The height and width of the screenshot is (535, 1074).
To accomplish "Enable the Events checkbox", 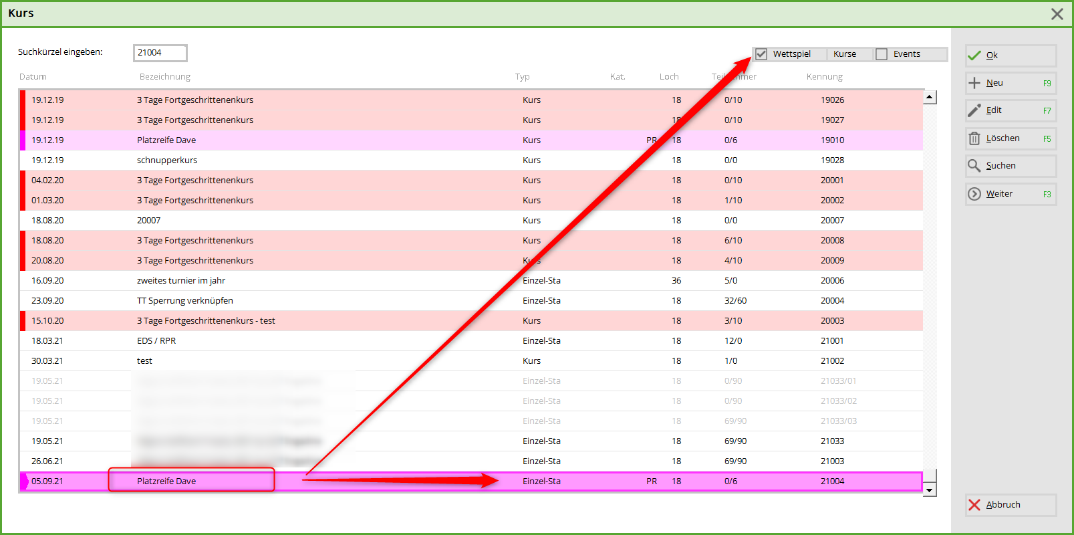I will pos(882,54).
